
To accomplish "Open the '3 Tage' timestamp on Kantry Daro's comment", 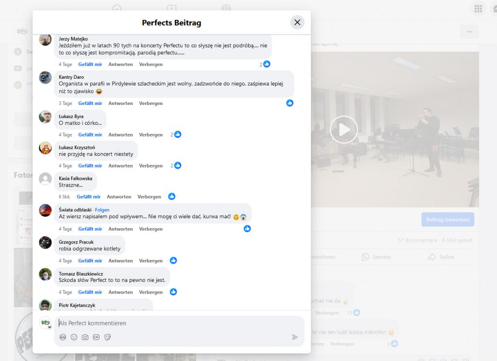I will pos(66,103).
